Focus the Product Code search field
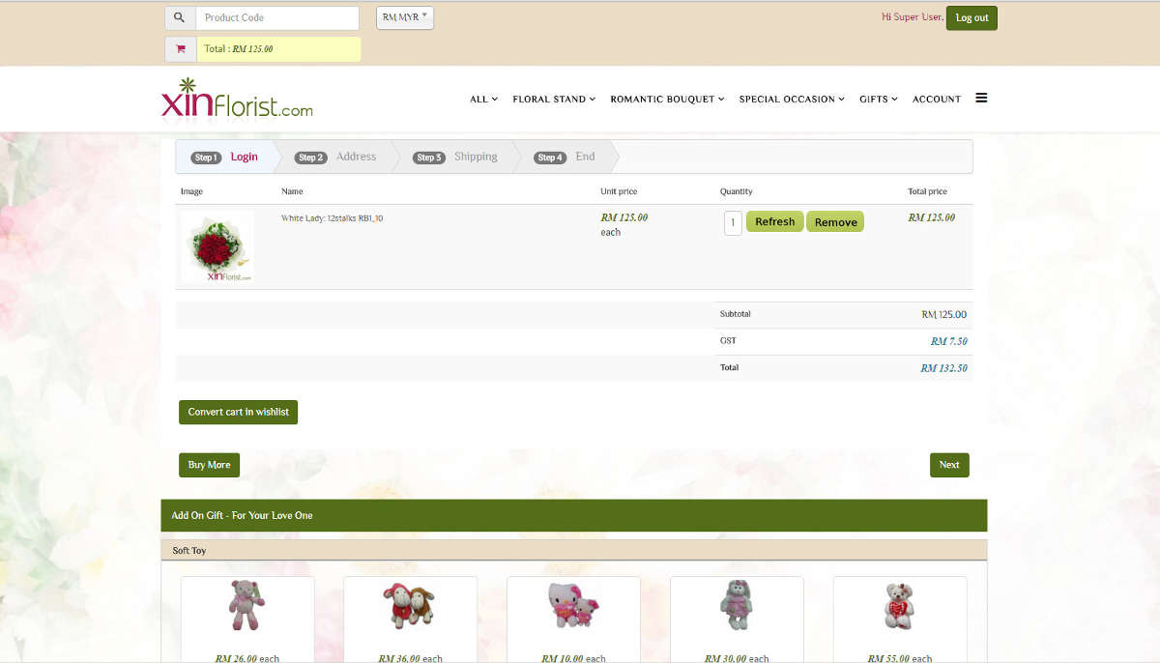This screenshot has height=663, width=1160. coord(276,17)
